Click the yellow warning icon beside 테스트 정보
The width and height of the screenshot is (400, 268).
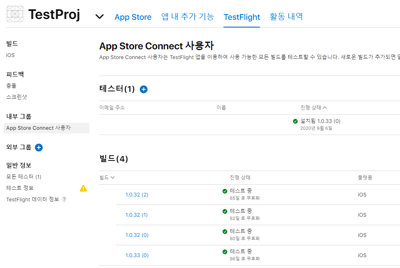(83, 188)
